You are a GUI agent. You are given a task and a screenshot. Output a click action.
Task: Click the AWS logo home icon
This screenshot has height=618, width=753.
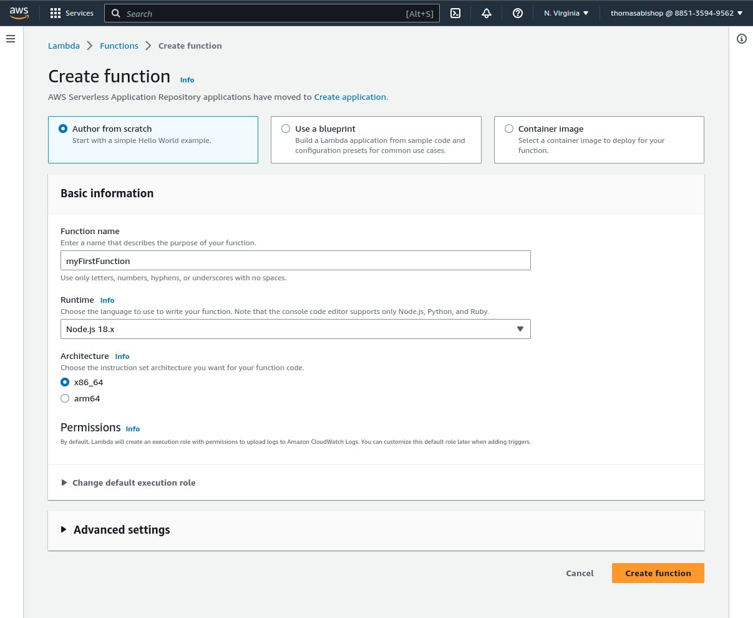point(19,13)
